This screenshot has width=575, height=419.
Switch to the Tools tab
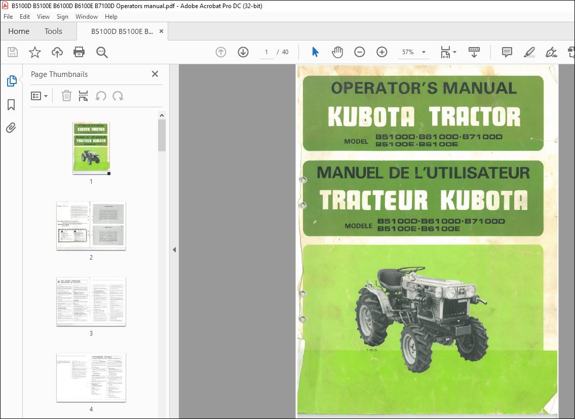[54, 31]
